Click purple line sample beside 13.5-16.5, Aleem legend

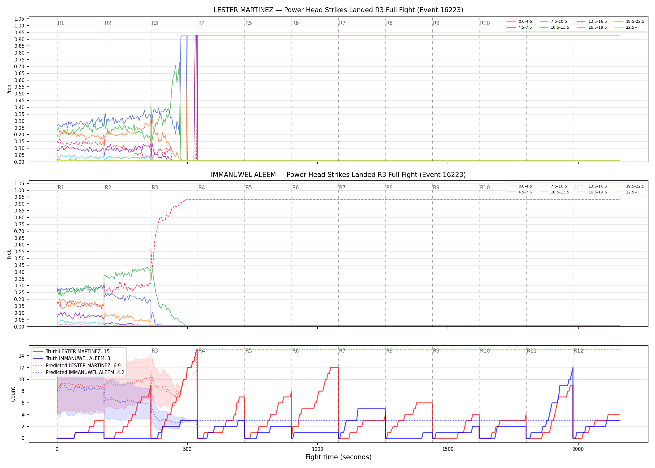(x=581, y=186)
